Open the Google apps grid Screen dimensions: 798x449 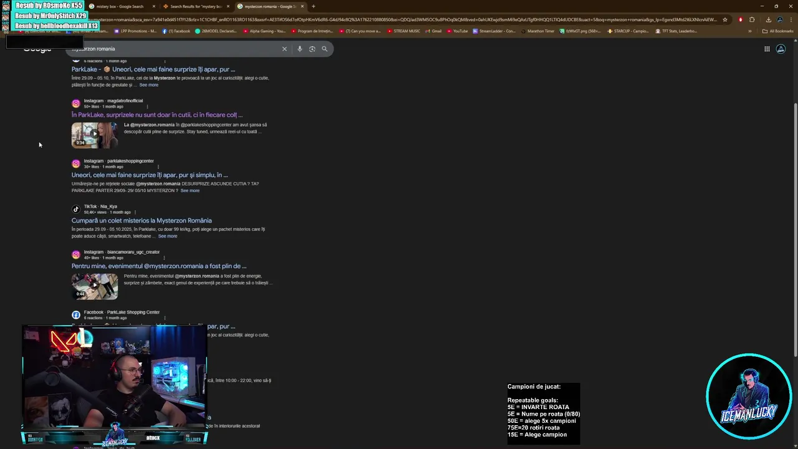point(767,49)
